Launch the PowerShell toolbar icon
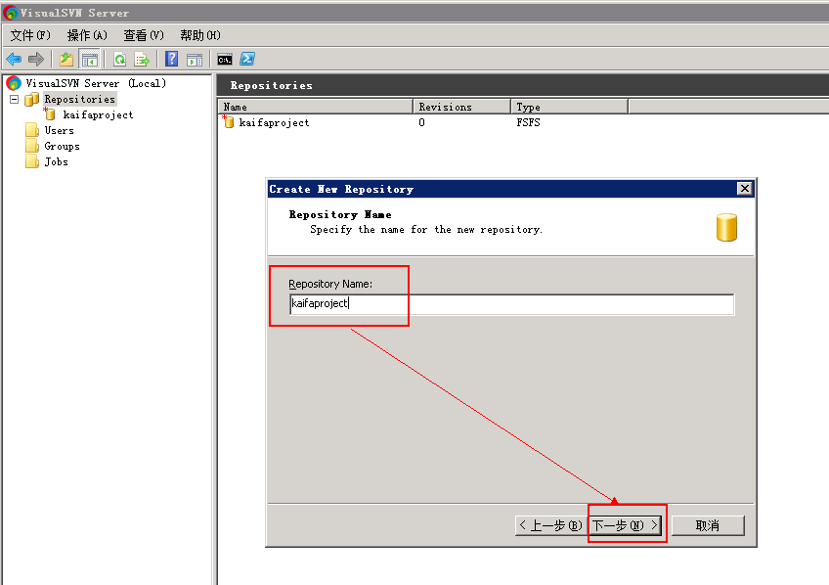Image resolution: width=829 pixels, height=585 pixels. 247,59
